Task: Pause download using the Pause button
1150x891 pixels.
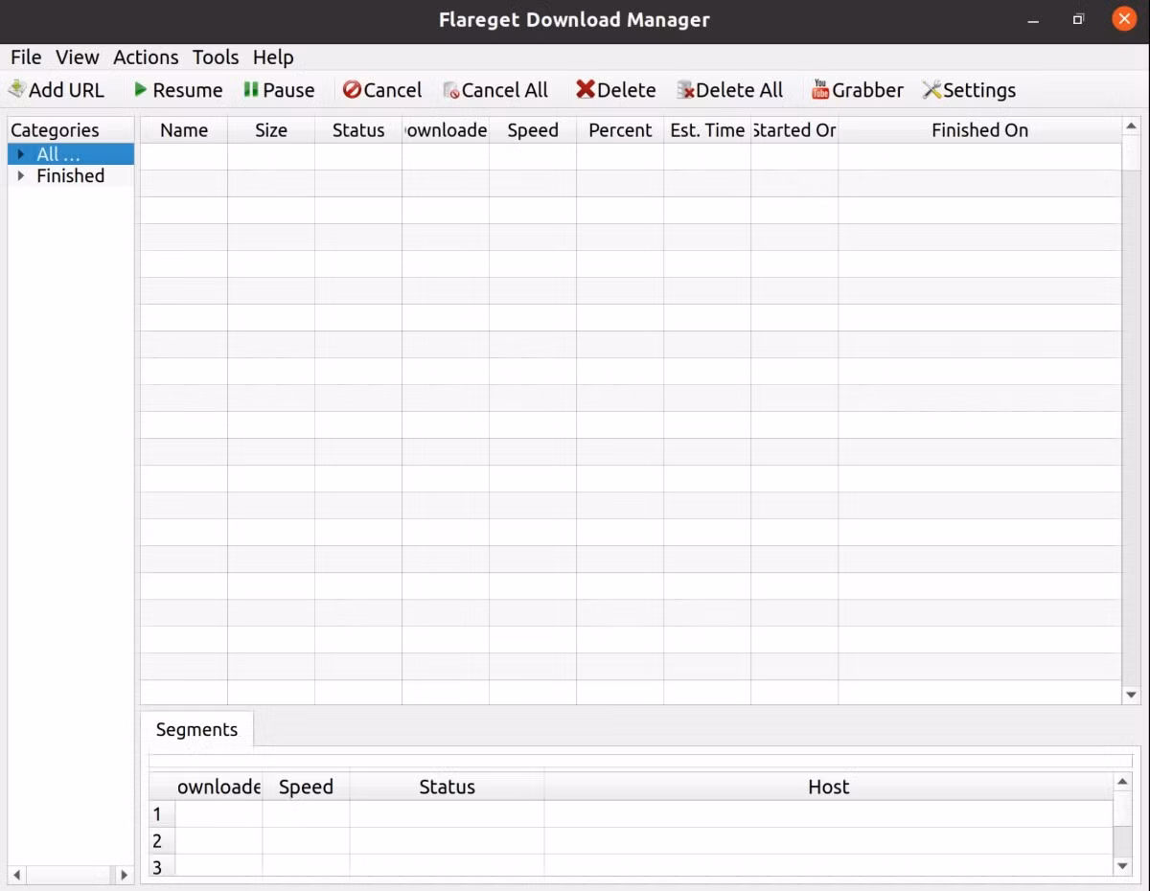Action: (x=279, y=90)
